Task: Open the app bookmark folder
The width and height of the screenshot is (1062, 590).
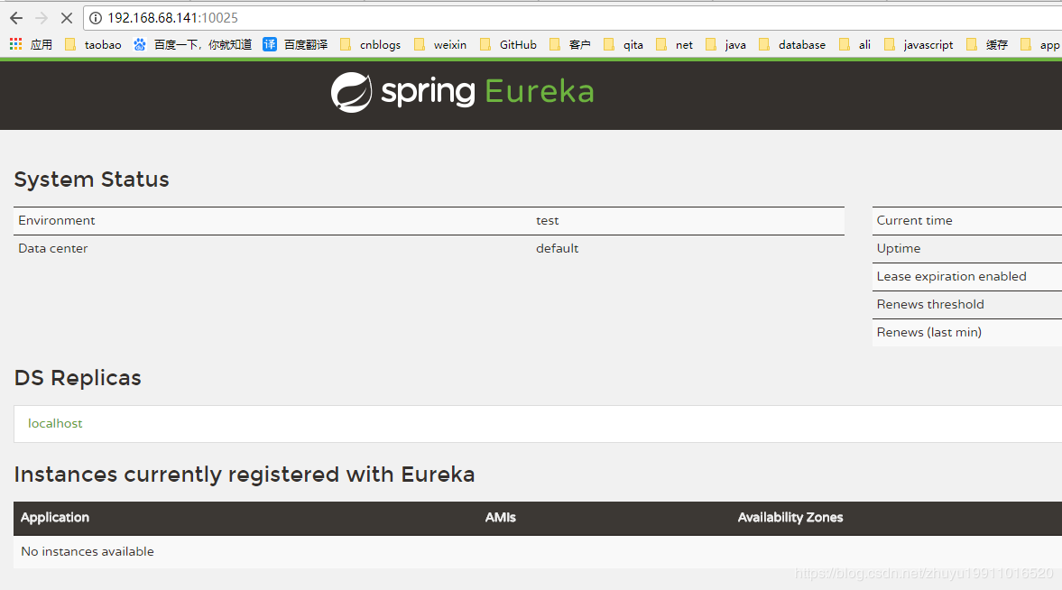Action: pyautogui.click(x=1041, y=45)
